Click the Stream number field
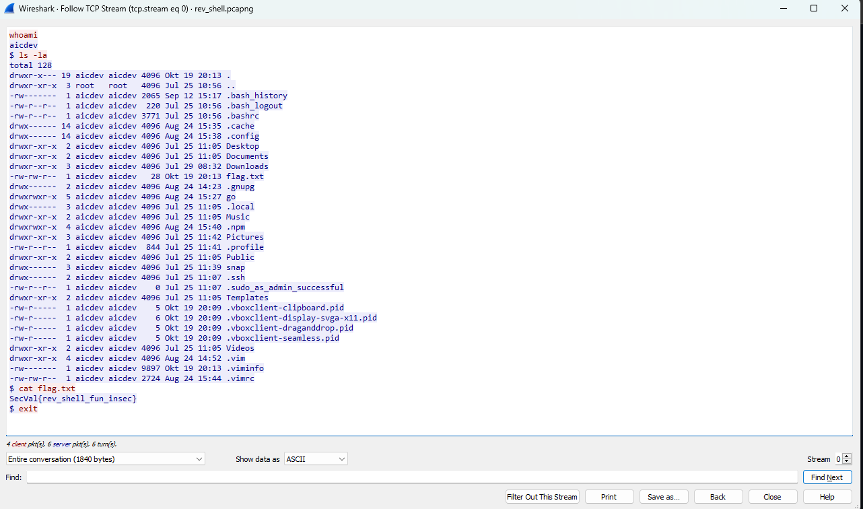Viewport: 863px width, 509px height. [x=837, y=459]
